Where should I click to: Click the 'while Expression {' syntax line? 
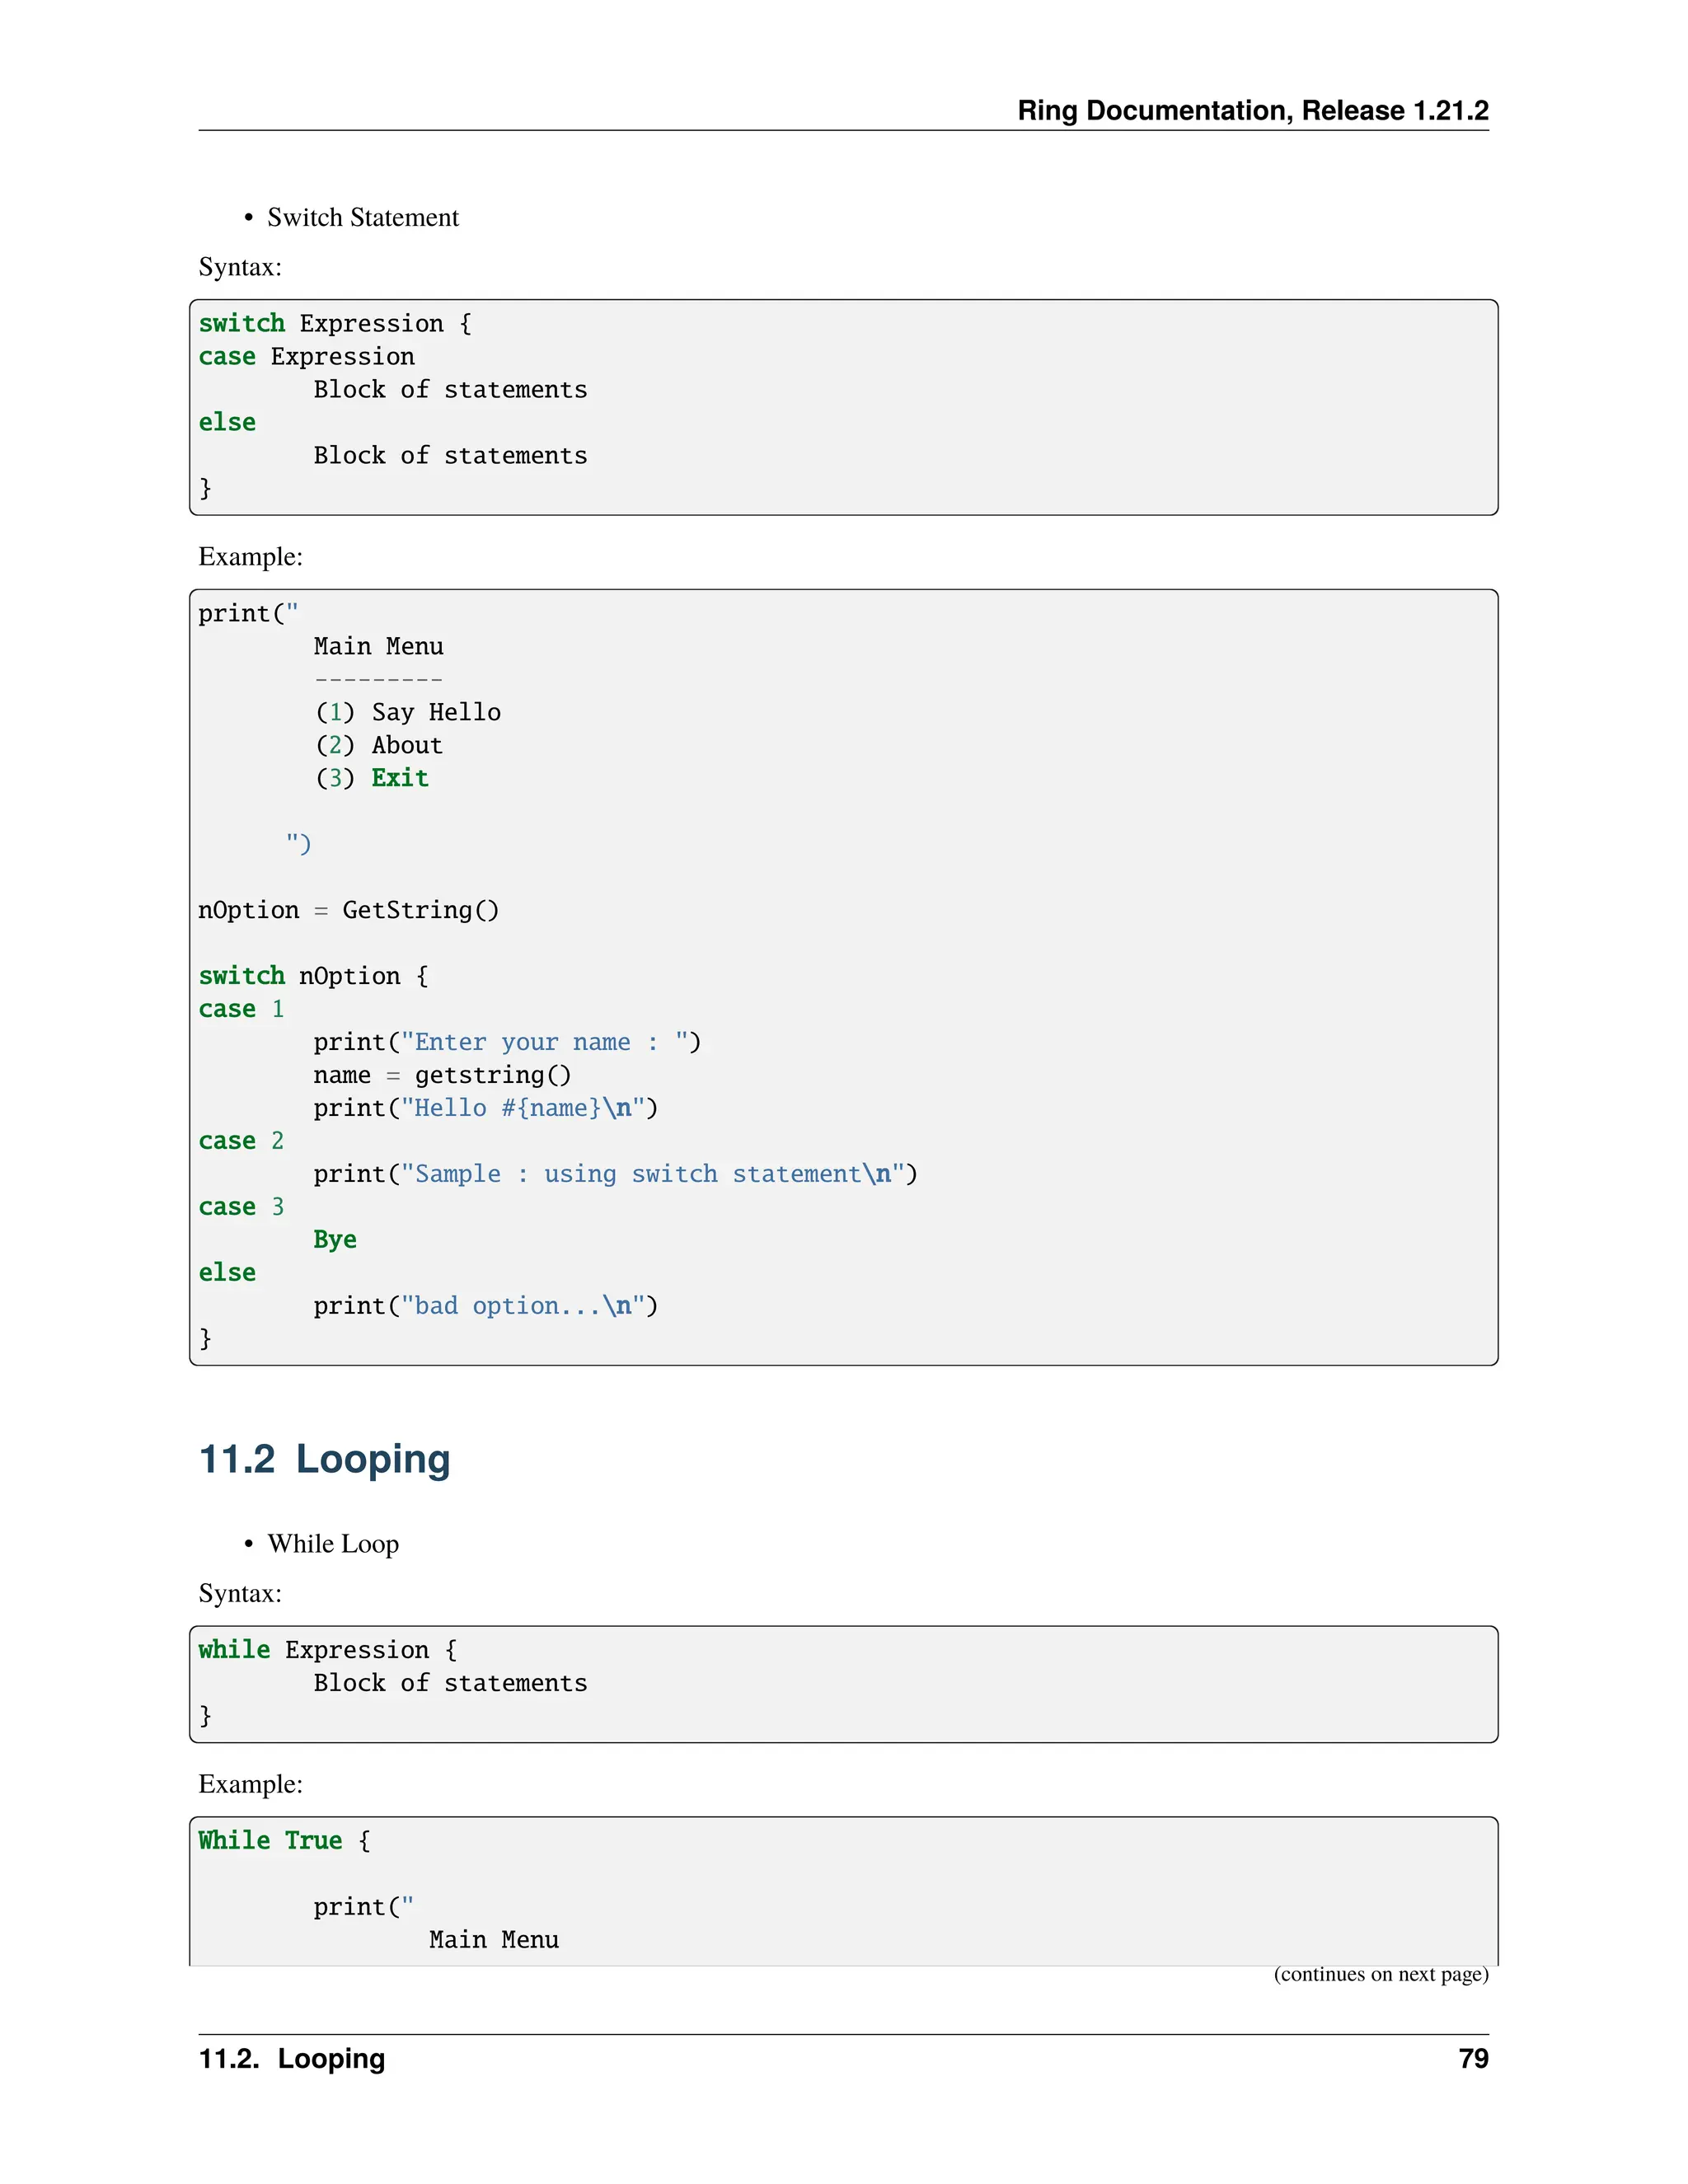[327, 1650]
